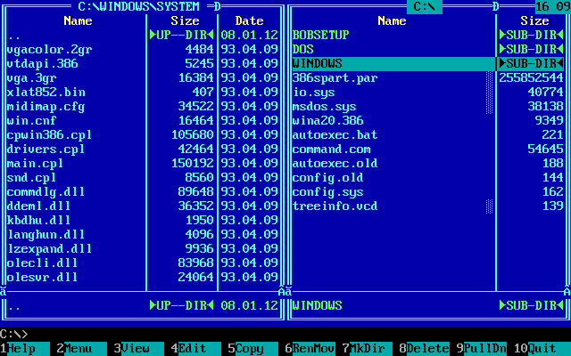Select file treeinfo.vcd
The height and width of the screenshot is (356, 571).
(x=428, y=206)
